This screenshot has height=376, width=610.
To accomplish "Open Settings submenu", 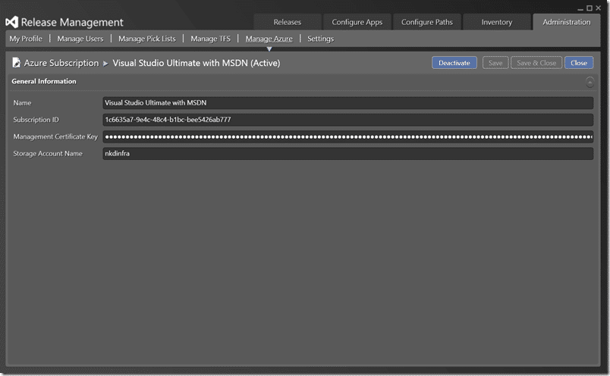I will [x=321, y=39].
